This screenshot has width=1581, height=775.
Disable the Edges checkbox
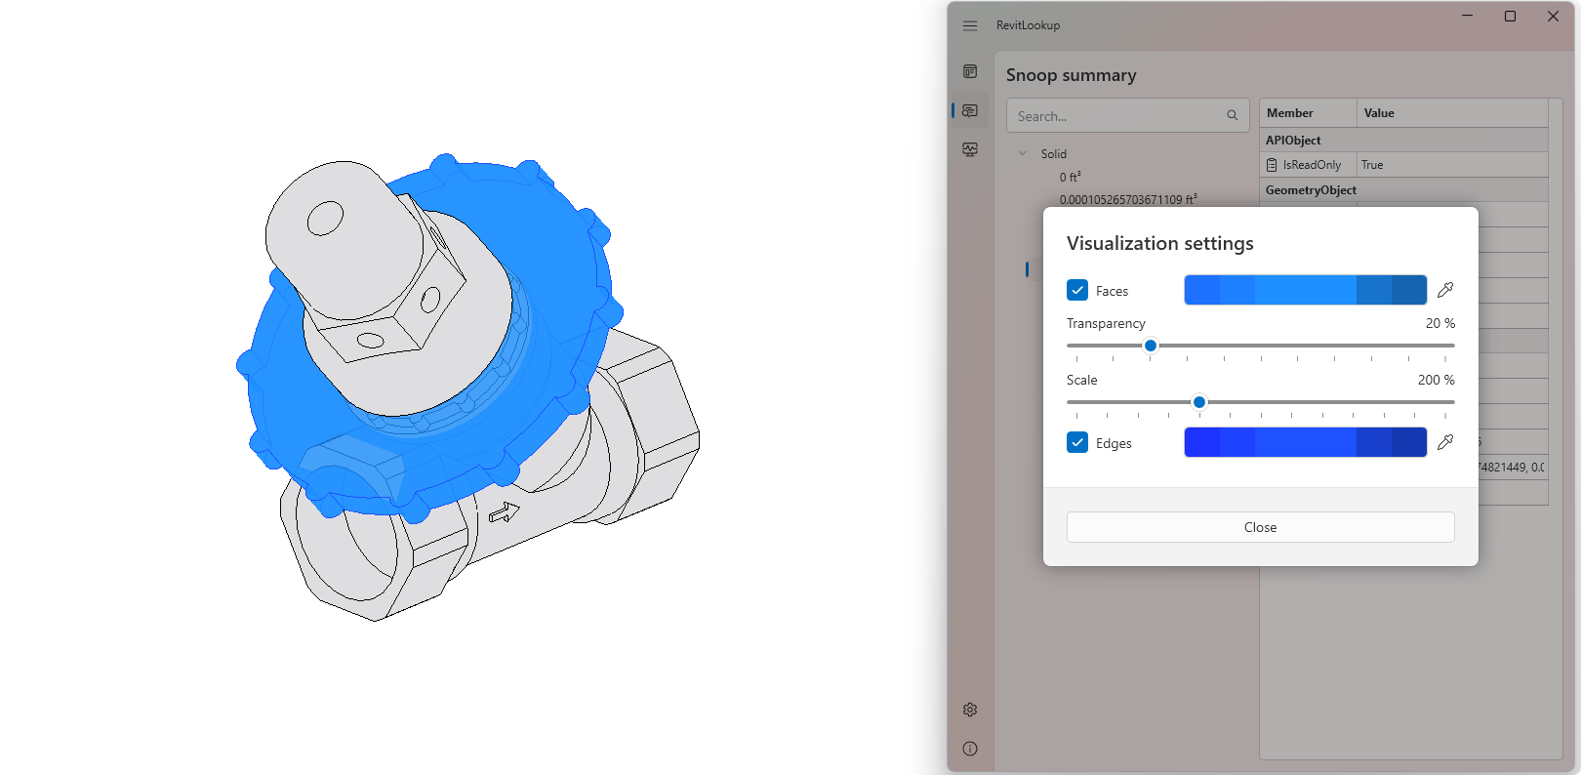[x=1077, y=442]
